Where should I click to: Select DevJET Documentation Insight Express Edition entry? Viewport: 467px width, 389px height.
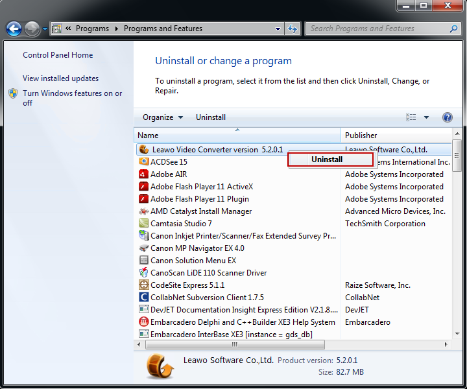[x=245, y=310]
